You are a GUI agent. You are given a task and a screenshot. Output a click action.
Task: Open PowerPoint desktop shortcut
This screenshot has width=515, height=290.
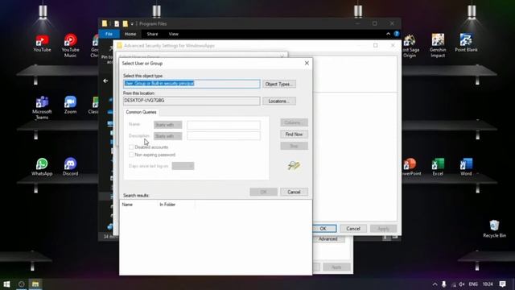pyautogui.click(x=410, y=167)
